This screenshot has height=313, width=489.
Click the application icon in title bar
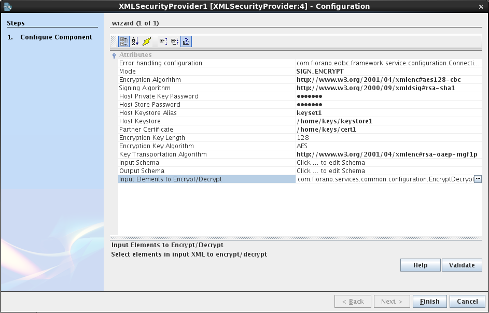pos(7,6)
